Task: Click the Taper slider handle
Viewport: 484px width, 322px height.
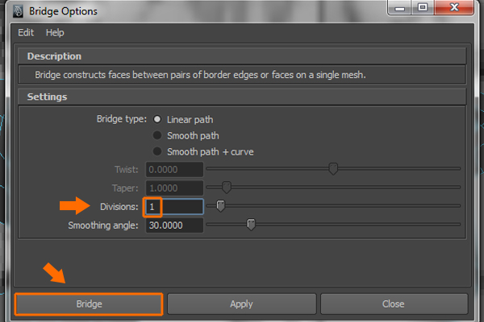Action: 227,188
